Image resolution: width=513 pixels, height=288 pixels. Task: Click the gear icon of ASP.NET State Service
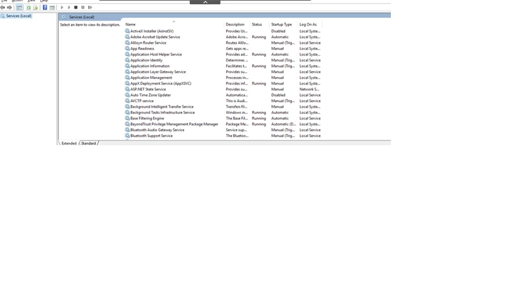point(127,90)
